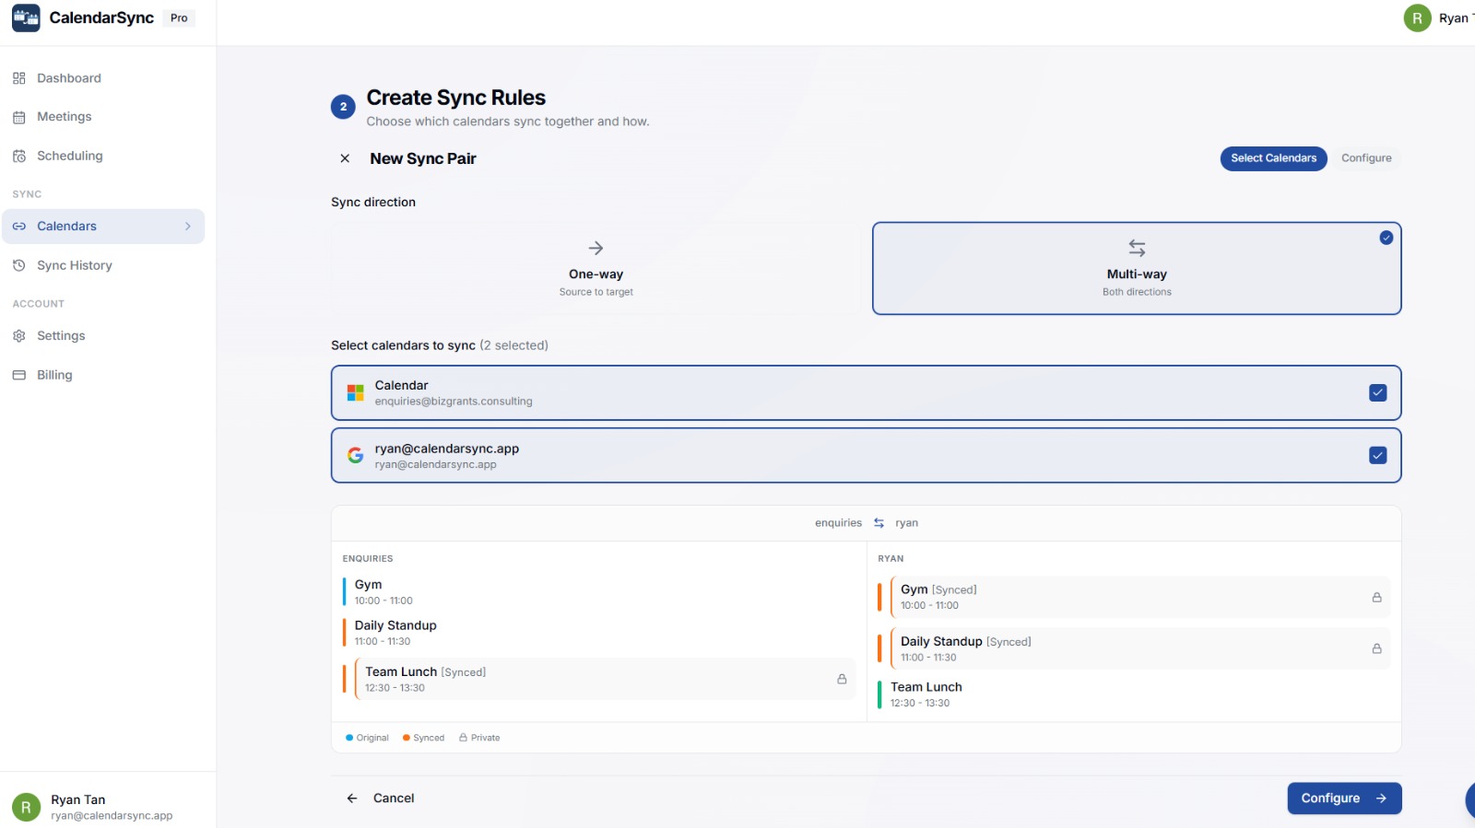1475x828 pixels.
Task: Click the lock icon on Gym synced event
Action: [x=1376, y=598]
